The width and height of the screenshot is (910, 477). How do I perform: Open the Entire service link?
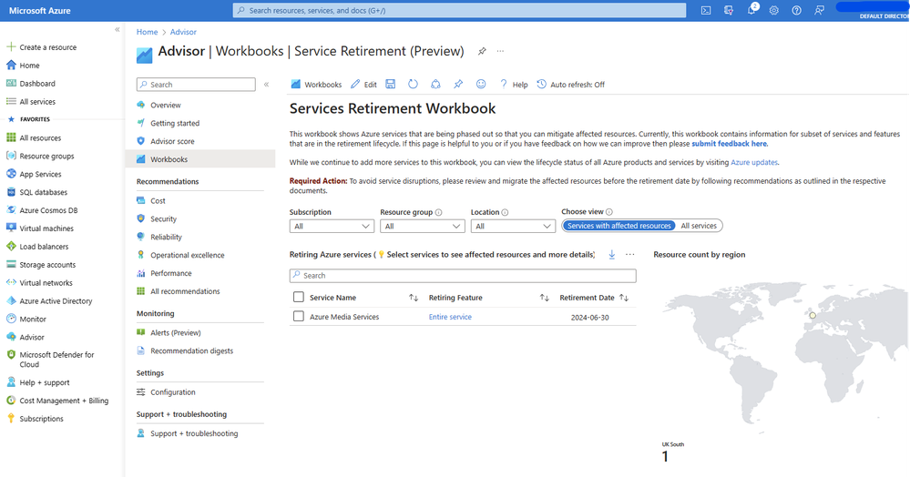(x=450, y=317)
